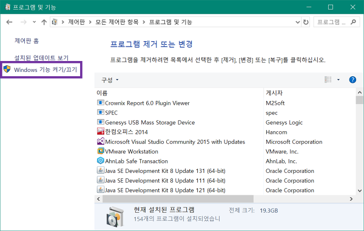Viewport: 364px width, 231px height.
Task: Click the AhnLab Safe Transaction icon
Action: (100, 161)
